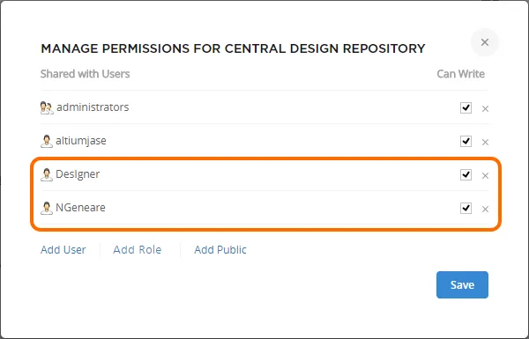Toggle Can Write checkbox for altiumjase
The width and height of the screenshot is (529, 339).
pyautogui.click(x=466, y=141)
